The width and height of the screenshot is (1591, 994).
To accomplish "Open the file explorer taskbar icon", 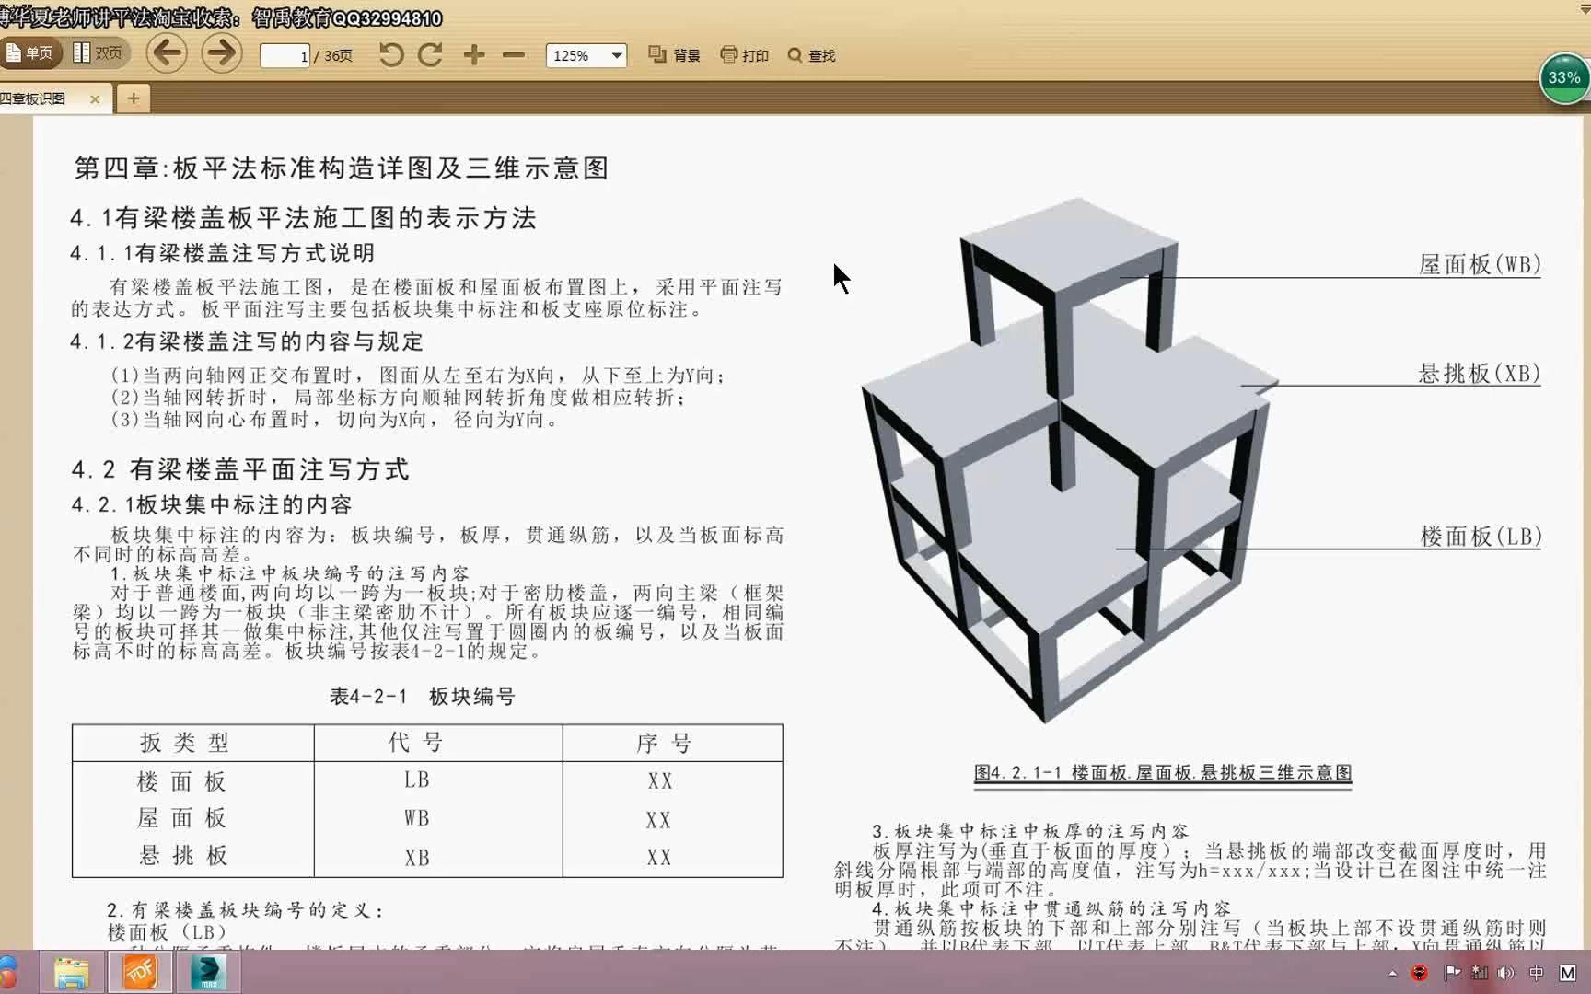I will [x=71, y=973].
